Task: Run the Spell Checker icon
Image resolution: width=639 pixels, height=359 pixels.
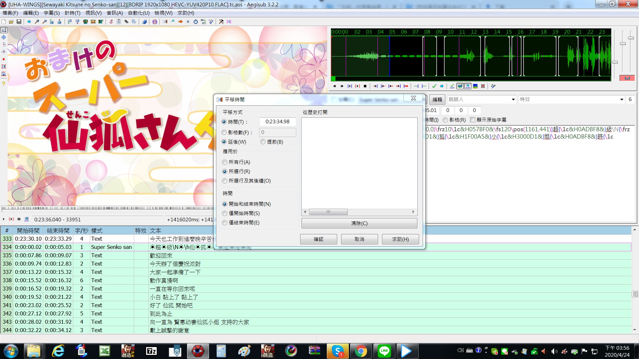Action: click(x=211, y=22)
